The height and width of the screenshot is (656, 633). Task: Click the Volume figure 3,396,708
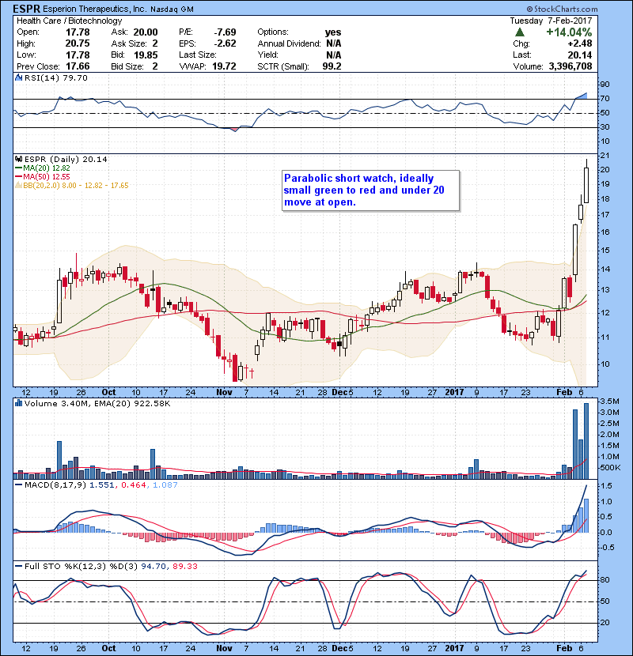tap(570, 66)
